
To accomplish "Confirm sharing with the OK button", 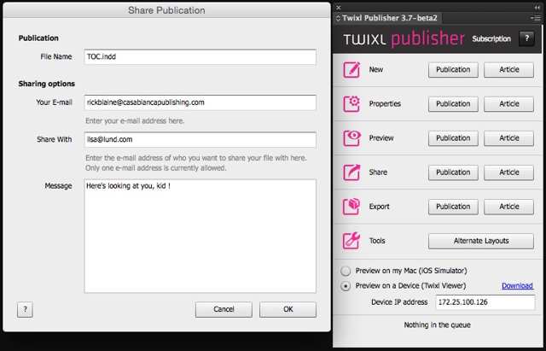I will (288, 309).
